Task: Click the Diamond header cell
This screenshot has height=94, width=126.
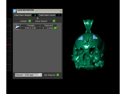Action: pos(49,25)
